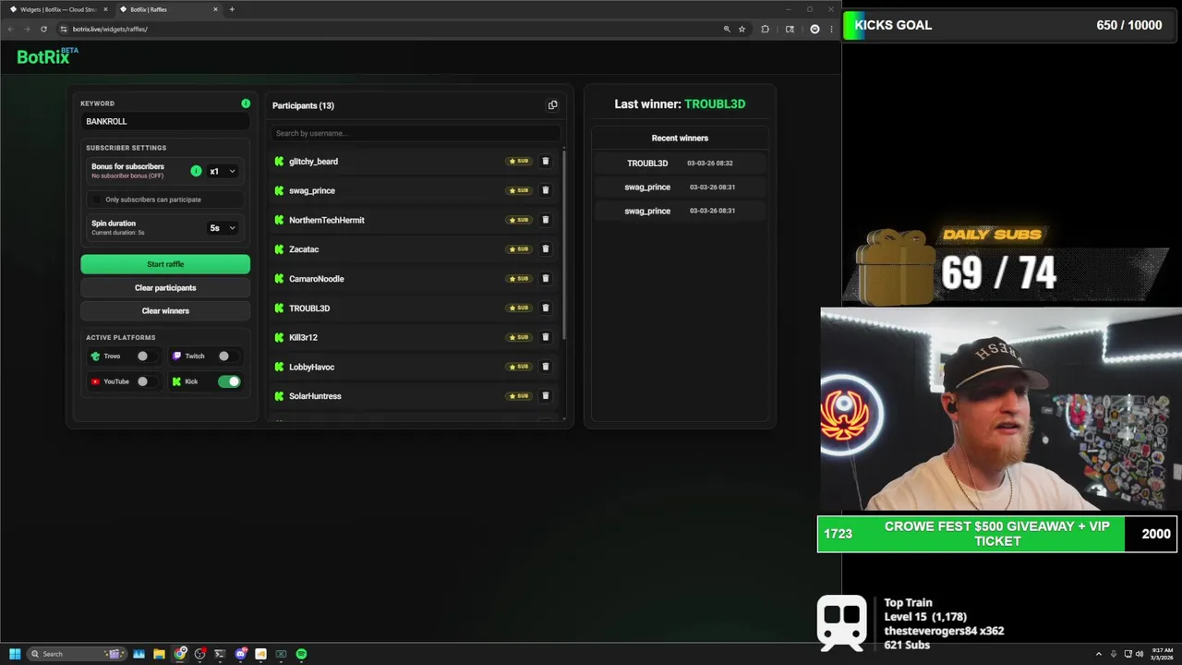
Task: Click timestamp 03-03-26 08:32
Action: 710,163
